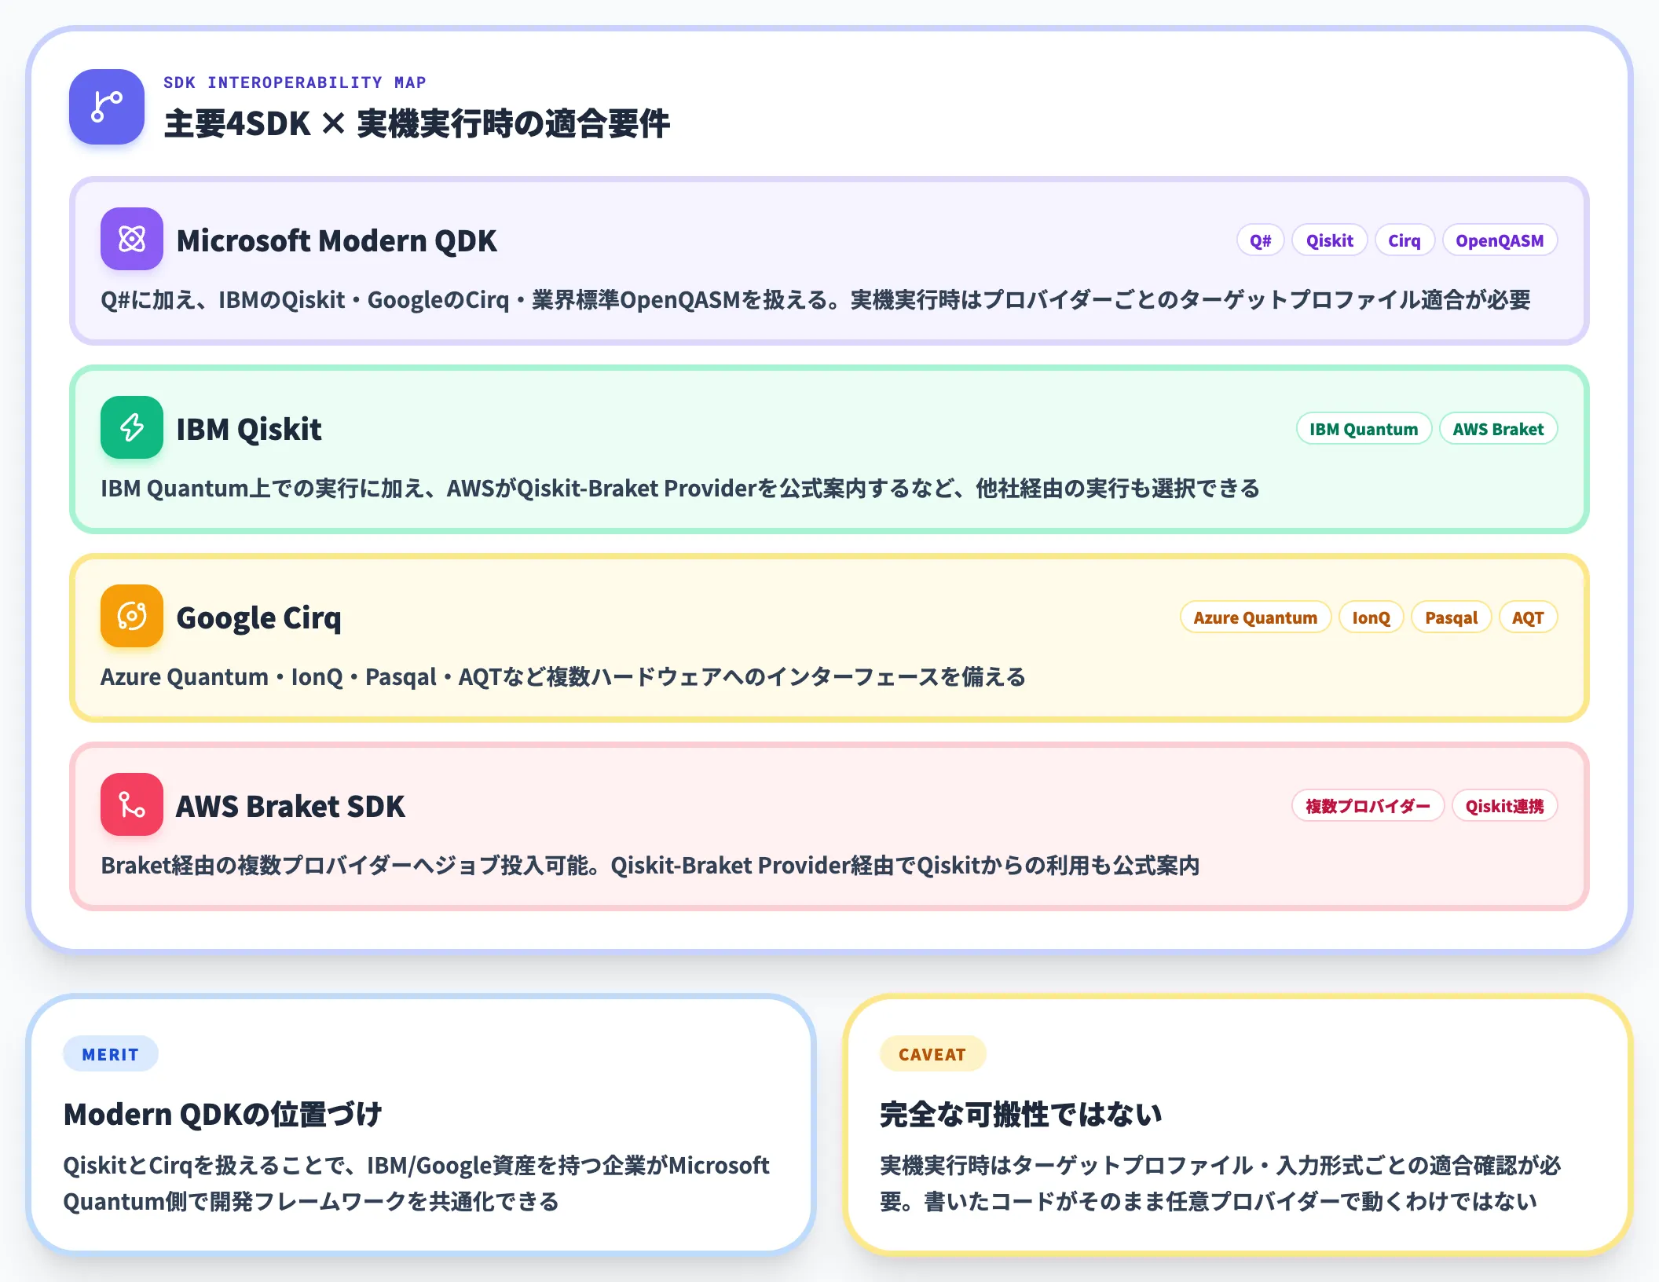Click the Google Cirq heading
The width and height of the screenshot is (1659, 1282).
pos(259,618)
